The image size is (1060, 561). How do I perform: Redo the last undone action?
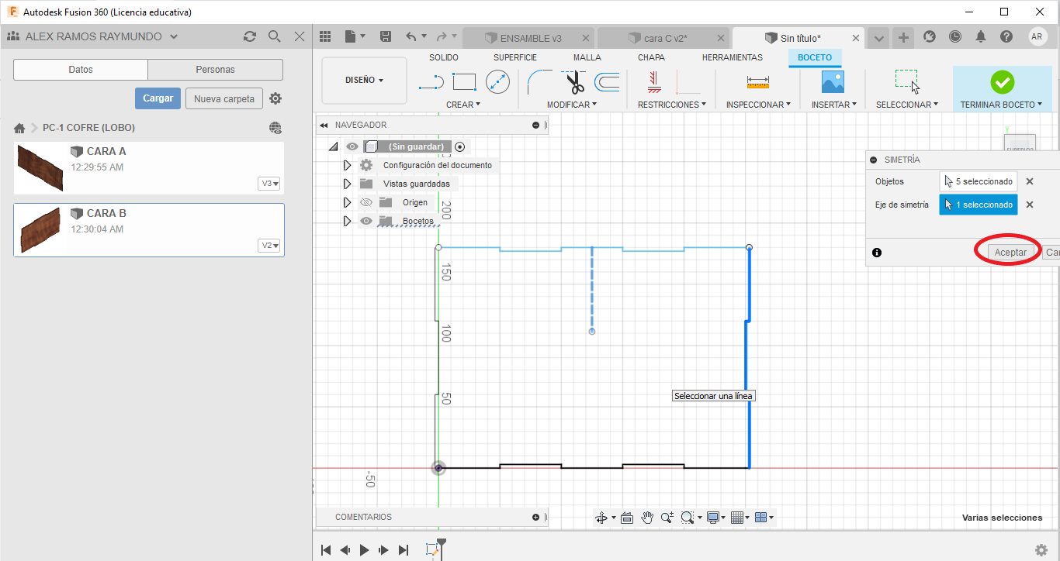[x=441, y=36]
